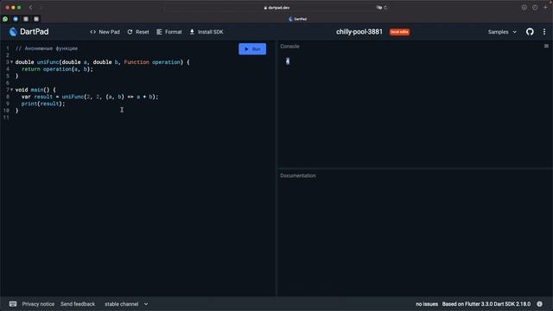This screenshot has width=553, height=311.
Task: Click the Function keyword in line 3
Action: point(137,62)
